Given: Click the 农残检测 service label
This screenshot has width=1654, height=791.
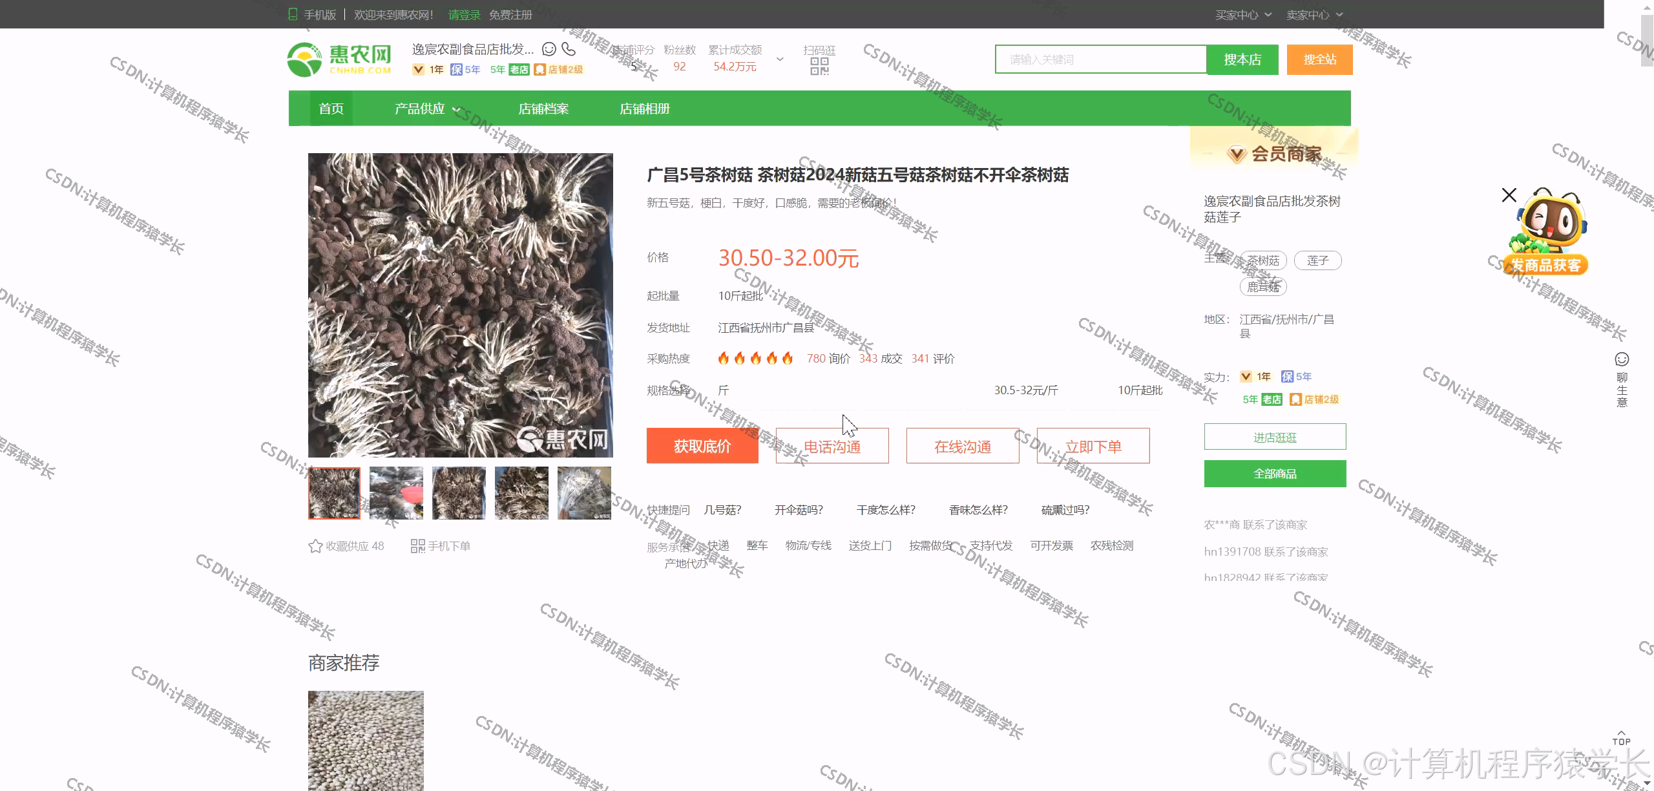Looking at the screenshot, I should pyautogui.click(x=1112, y=545).
